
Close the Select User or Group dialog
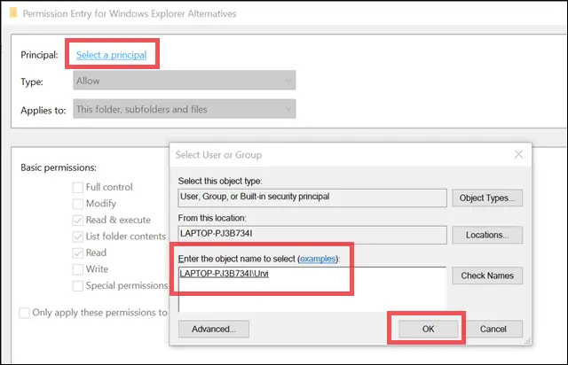pos(517,154)
